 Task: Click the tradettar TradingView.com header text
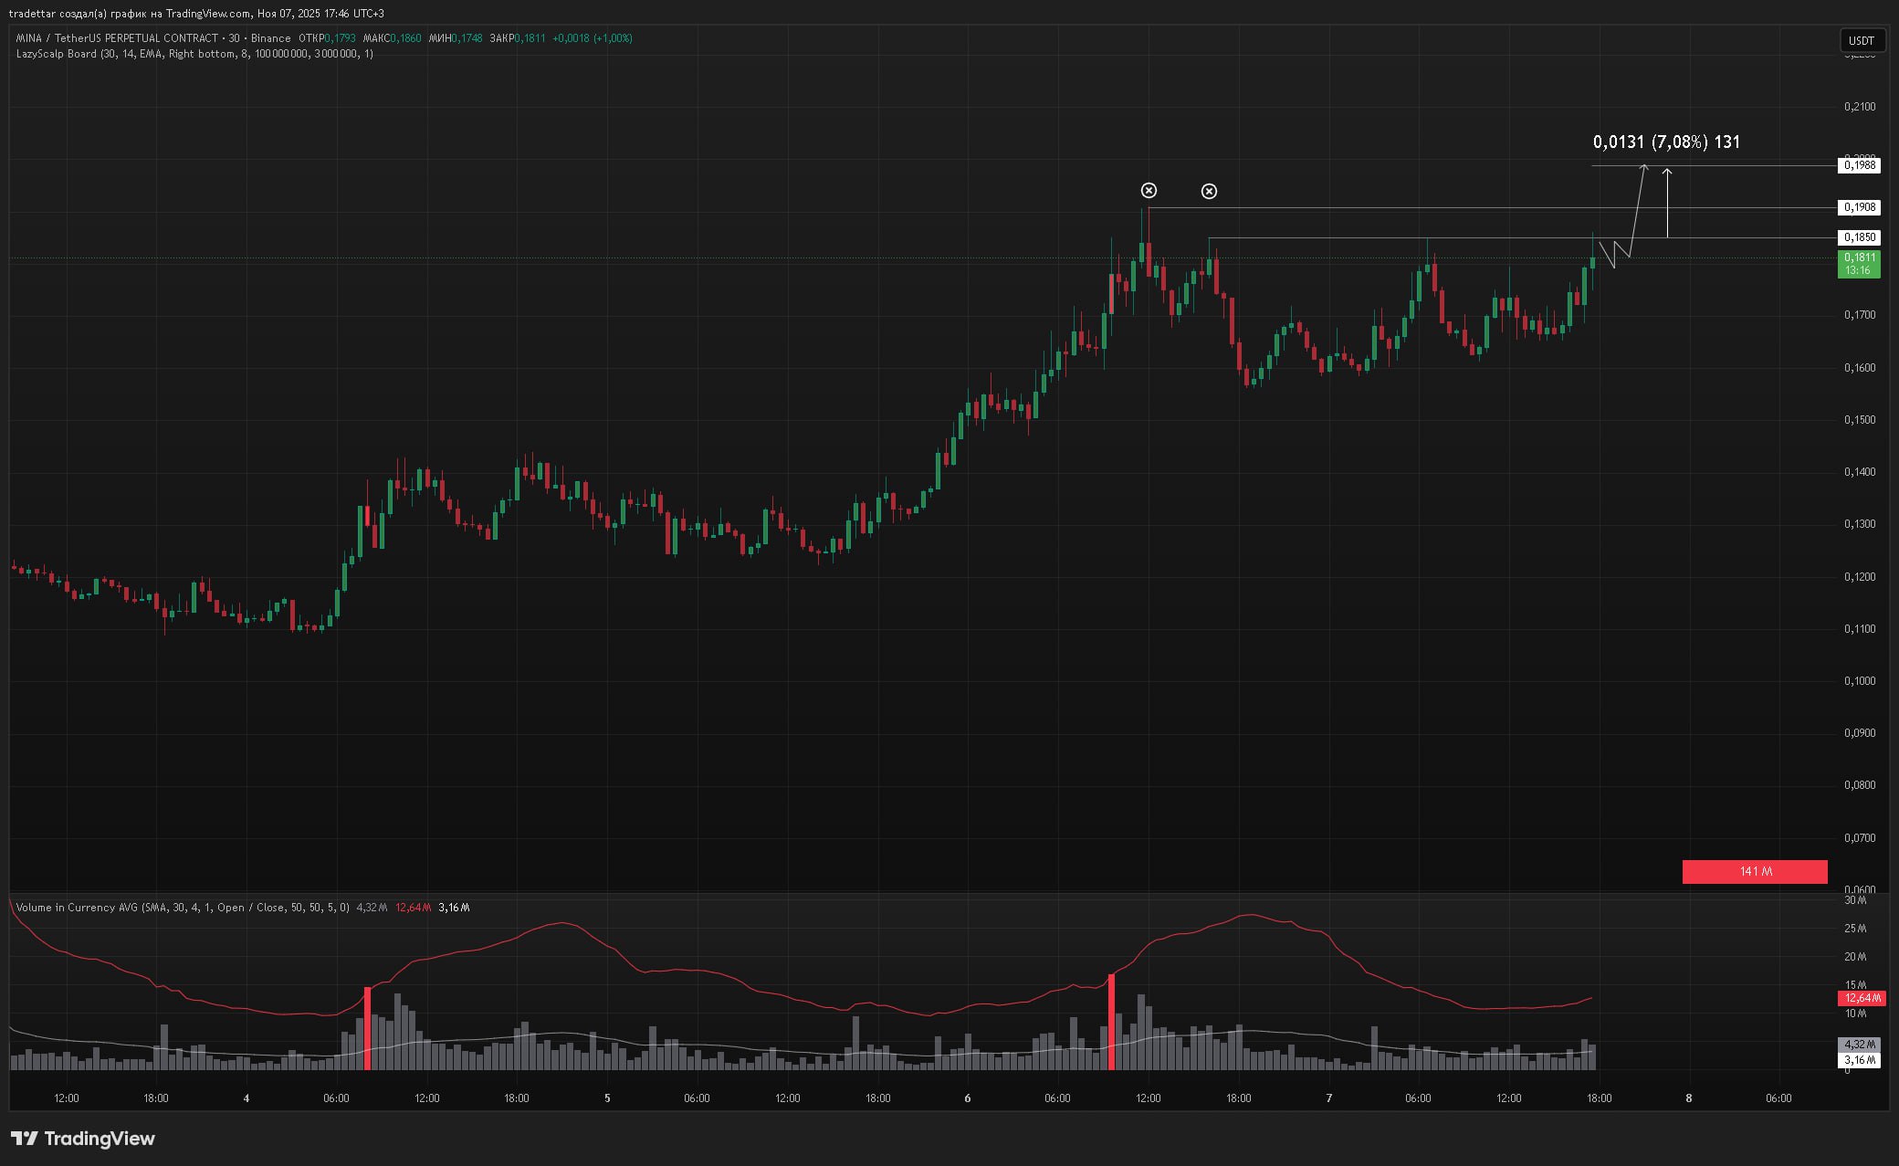pos(195,13)
